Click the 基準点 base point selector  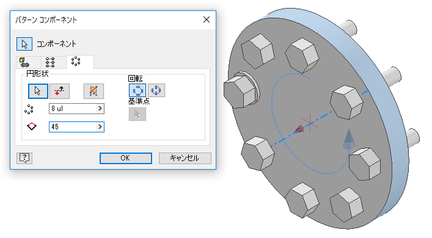coord(137,114)
